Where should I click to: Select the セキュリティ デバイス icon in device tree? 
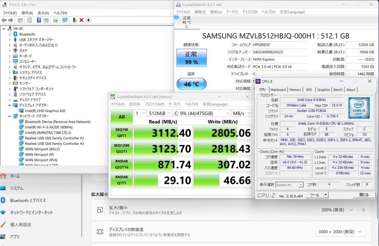15,78
